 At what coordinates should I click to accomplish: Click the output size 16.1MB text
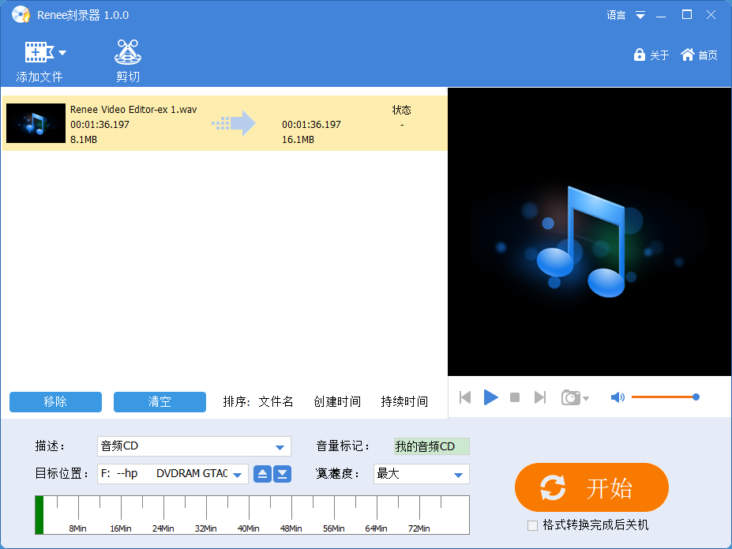[298, 140]
